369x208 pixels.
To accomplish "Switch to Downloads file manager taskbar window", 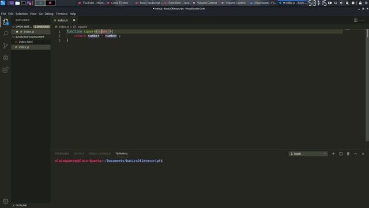I will pyautogui.click(x=263, y=3).
